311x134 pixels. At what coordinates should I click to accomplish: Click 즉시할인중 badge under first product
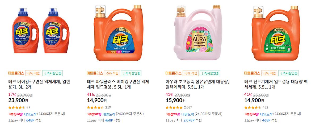point(52,73)
